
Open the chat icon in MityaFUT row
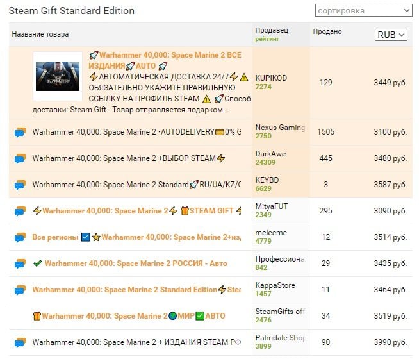click(20, 211)
